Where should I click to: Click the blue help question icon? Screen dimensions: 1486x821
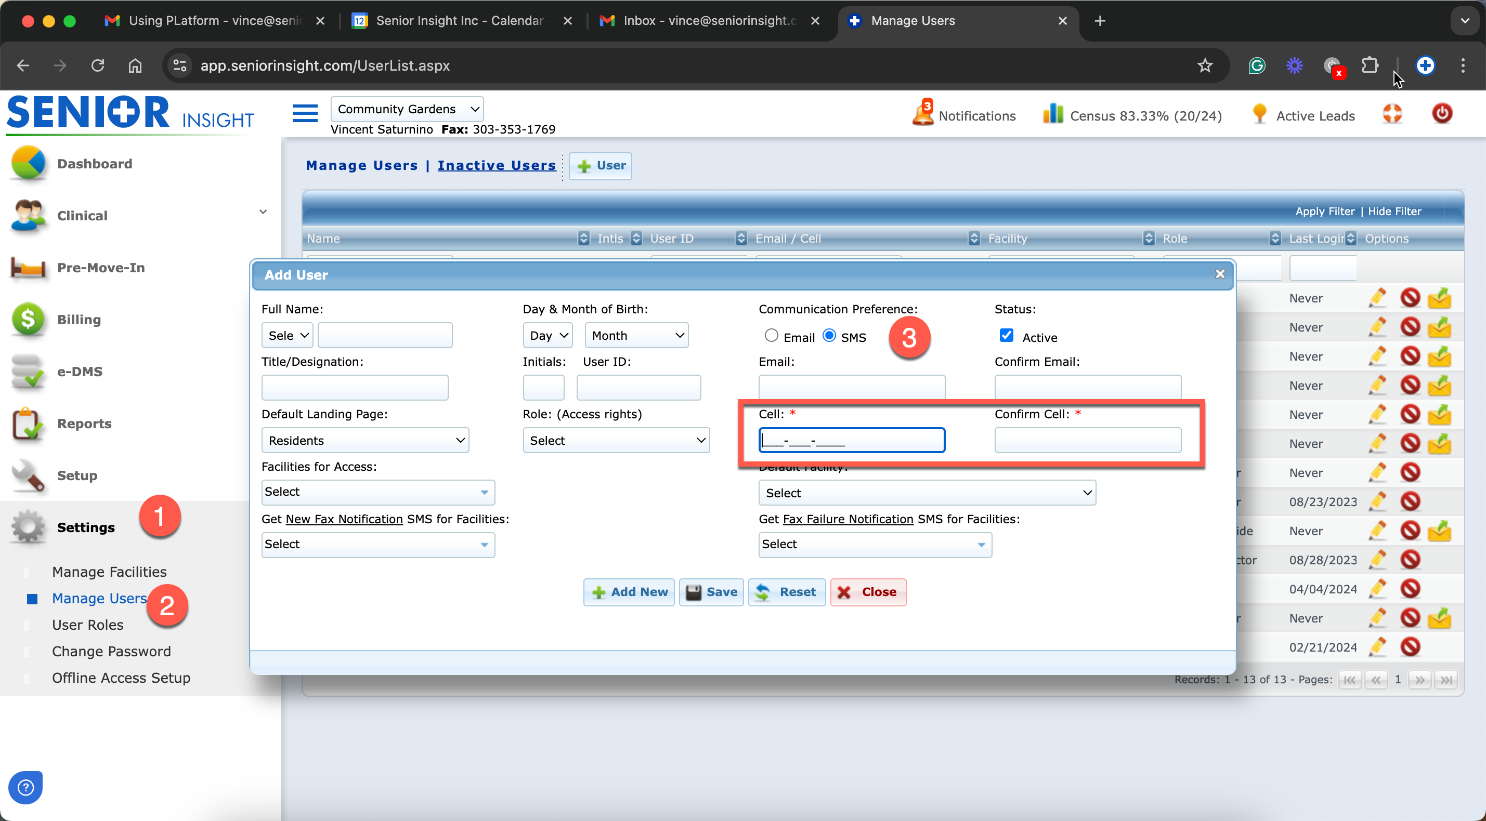click(25, 787)
